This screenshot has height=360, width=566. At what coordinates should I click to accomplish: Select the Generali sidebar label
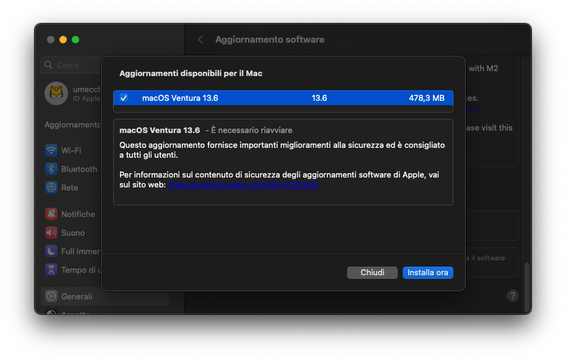pyautogui.click(x=77, y=296)
